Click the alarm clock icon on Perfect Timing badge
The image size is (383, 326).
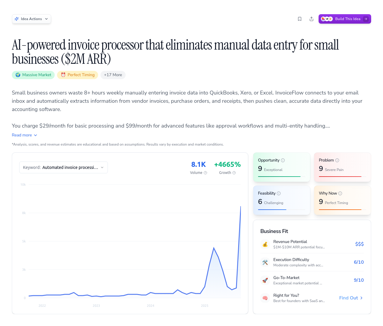click(63, 75)
